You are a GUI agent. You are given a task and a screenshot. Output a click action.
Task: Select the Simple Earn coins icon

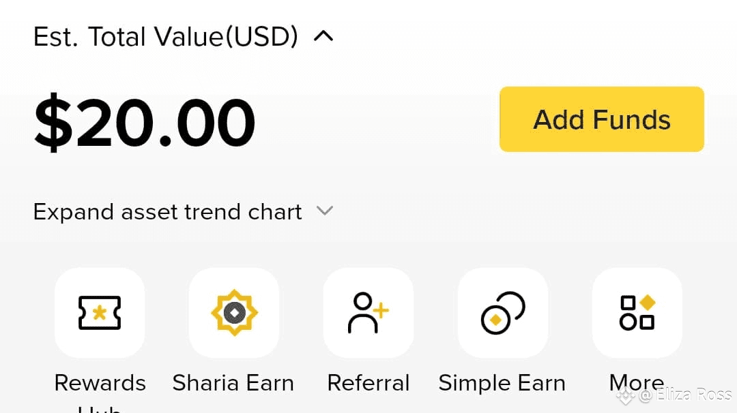tap(503, 313)
